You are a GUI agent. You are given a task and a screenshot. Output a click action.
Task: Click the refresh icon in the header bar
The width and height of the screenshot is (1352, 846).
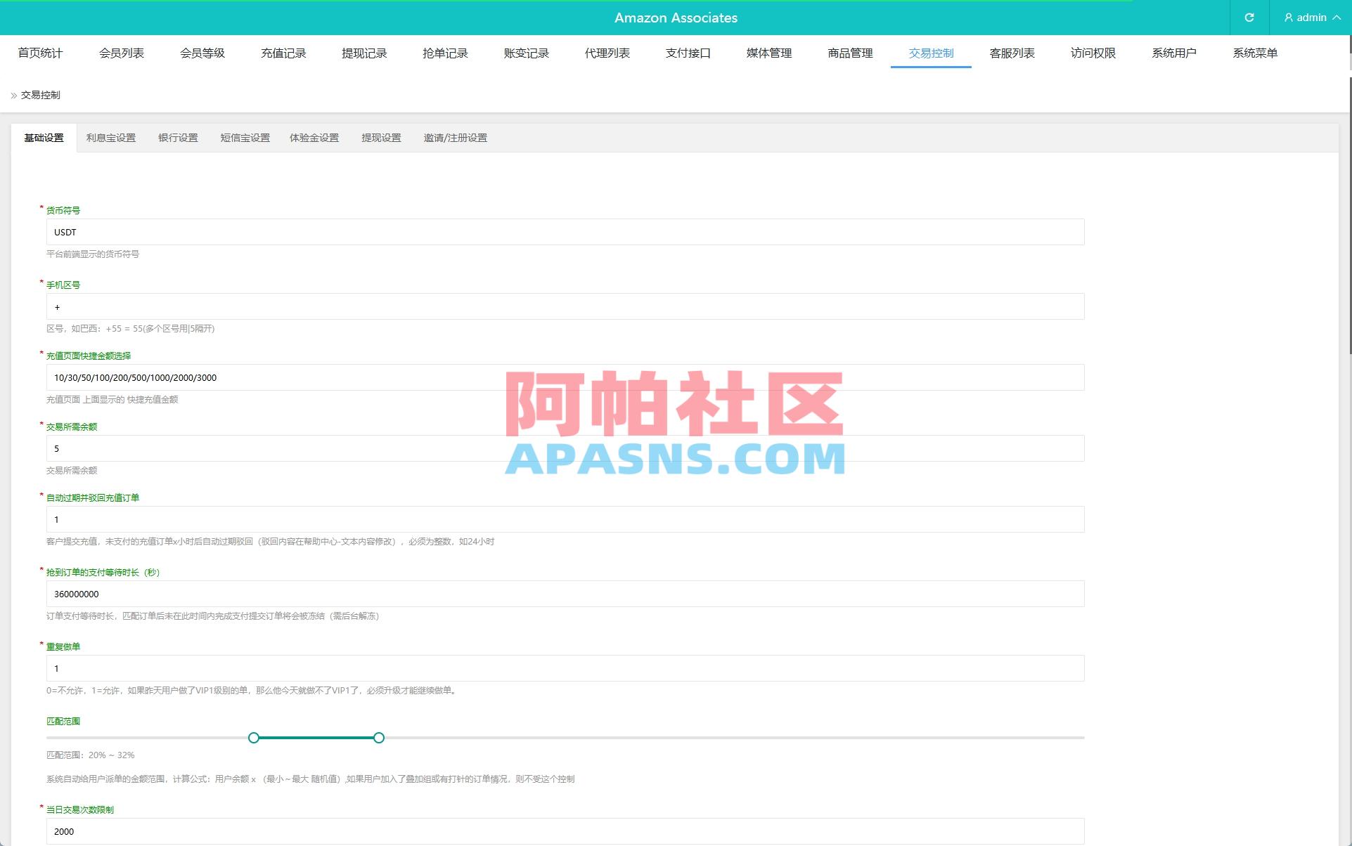pos(1249,18)
